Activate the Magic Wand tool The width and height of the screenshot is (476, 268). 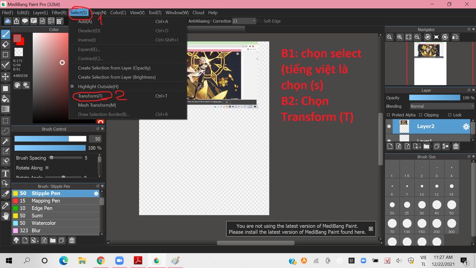click(6, 141)
